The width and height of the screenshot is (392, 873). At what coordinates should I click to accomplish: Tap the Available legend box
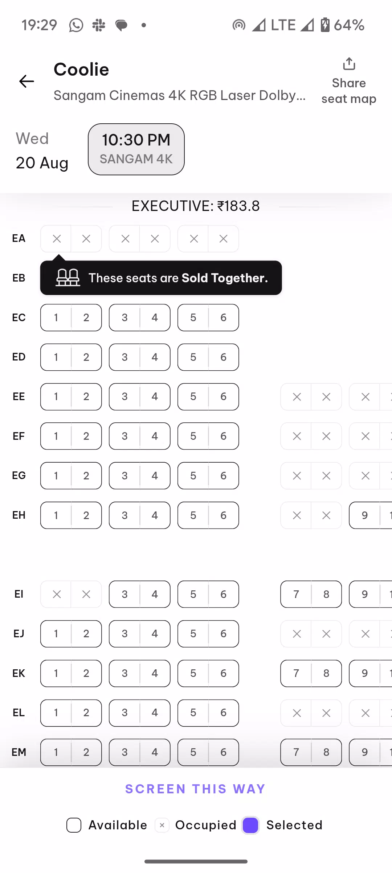74,825
